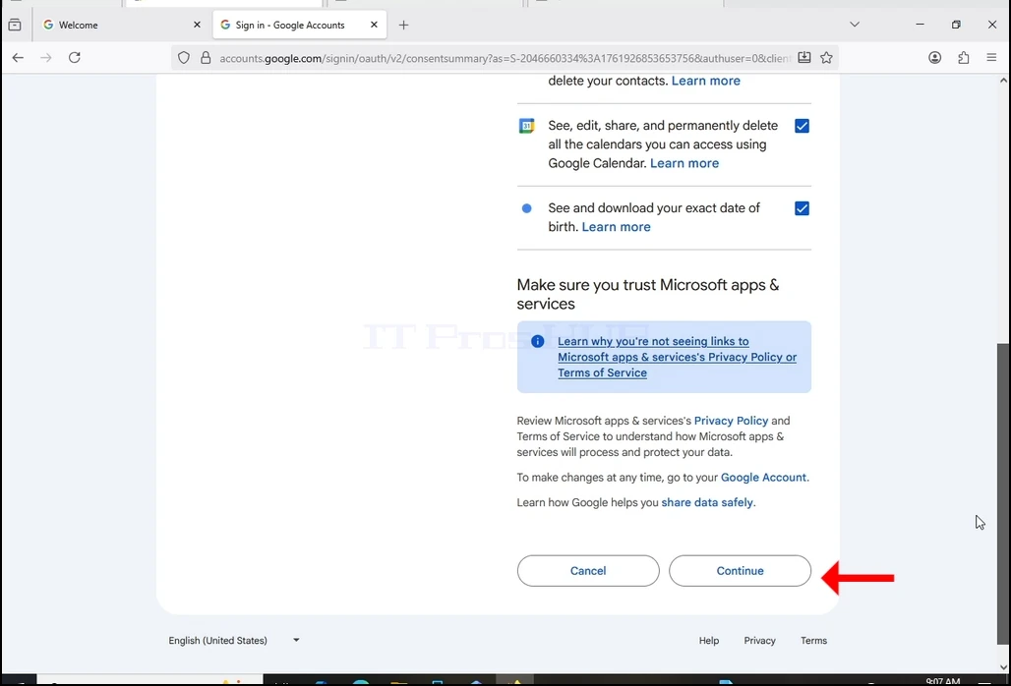The image size is (1011, 686).
Task: Open the Firefox View icon beside the tabs
Action: (15, 26)
